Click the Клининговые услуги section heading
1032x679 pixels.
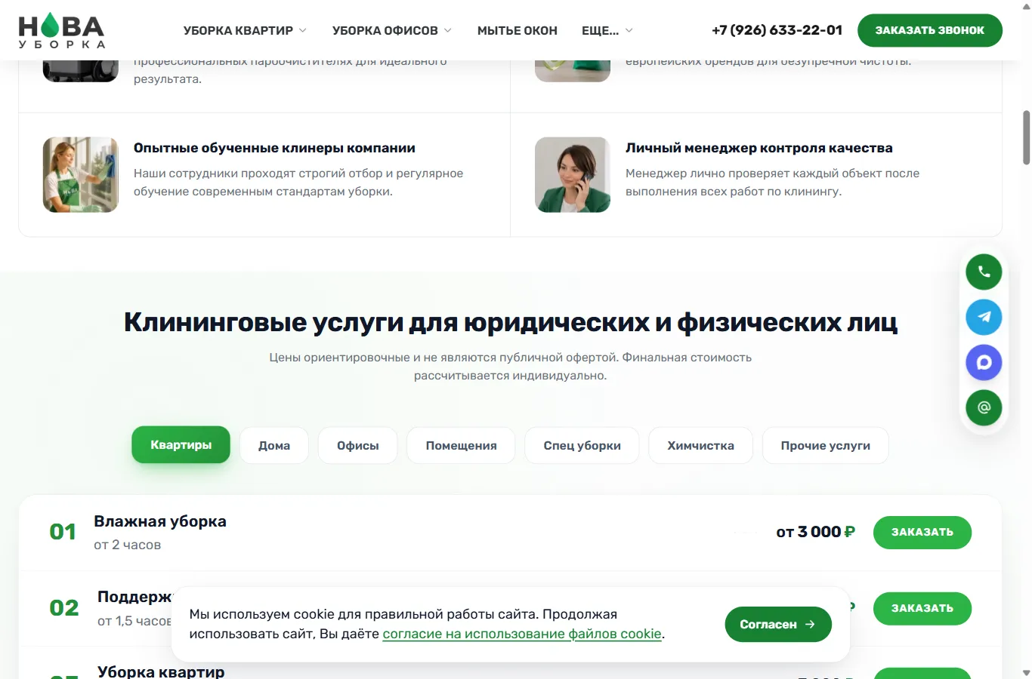click(511, 322)
